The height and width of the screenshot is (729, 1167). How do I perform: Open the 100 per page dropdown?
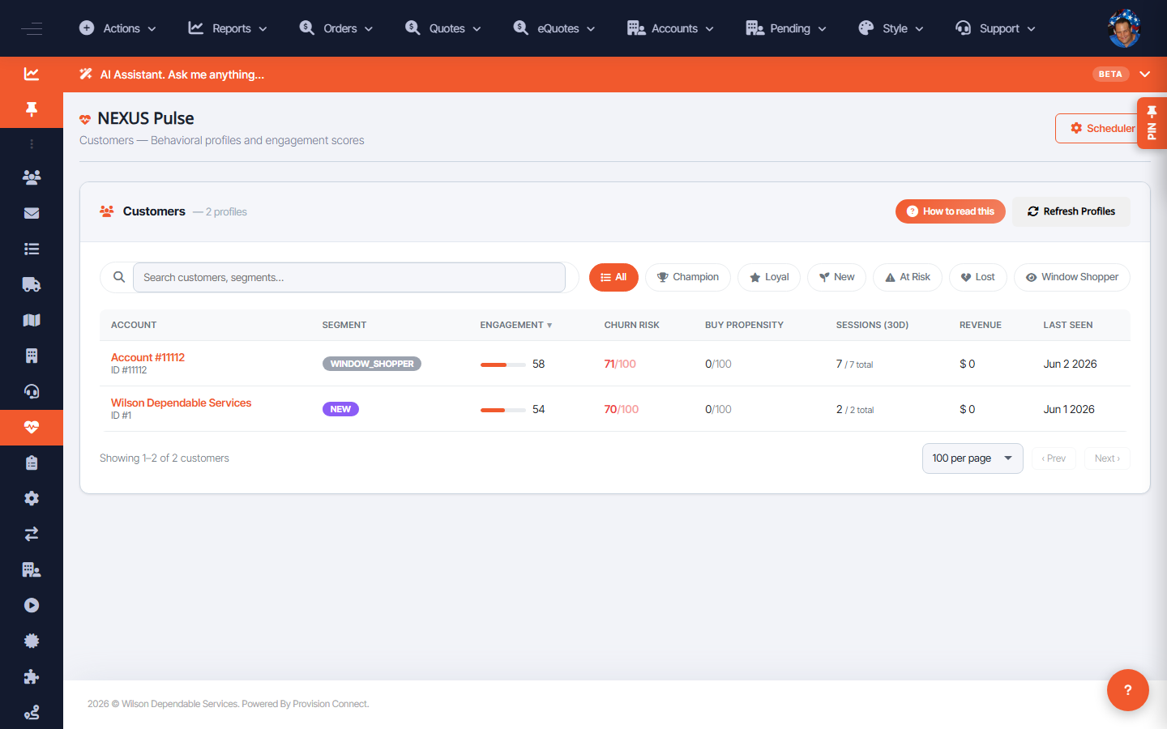(972, 458)
